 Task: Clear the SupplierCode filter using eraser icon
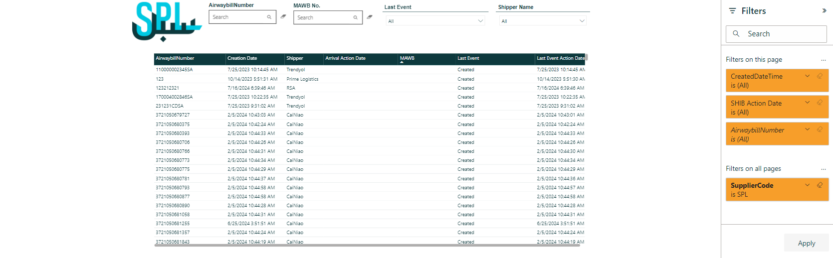[x=820, y=185]
